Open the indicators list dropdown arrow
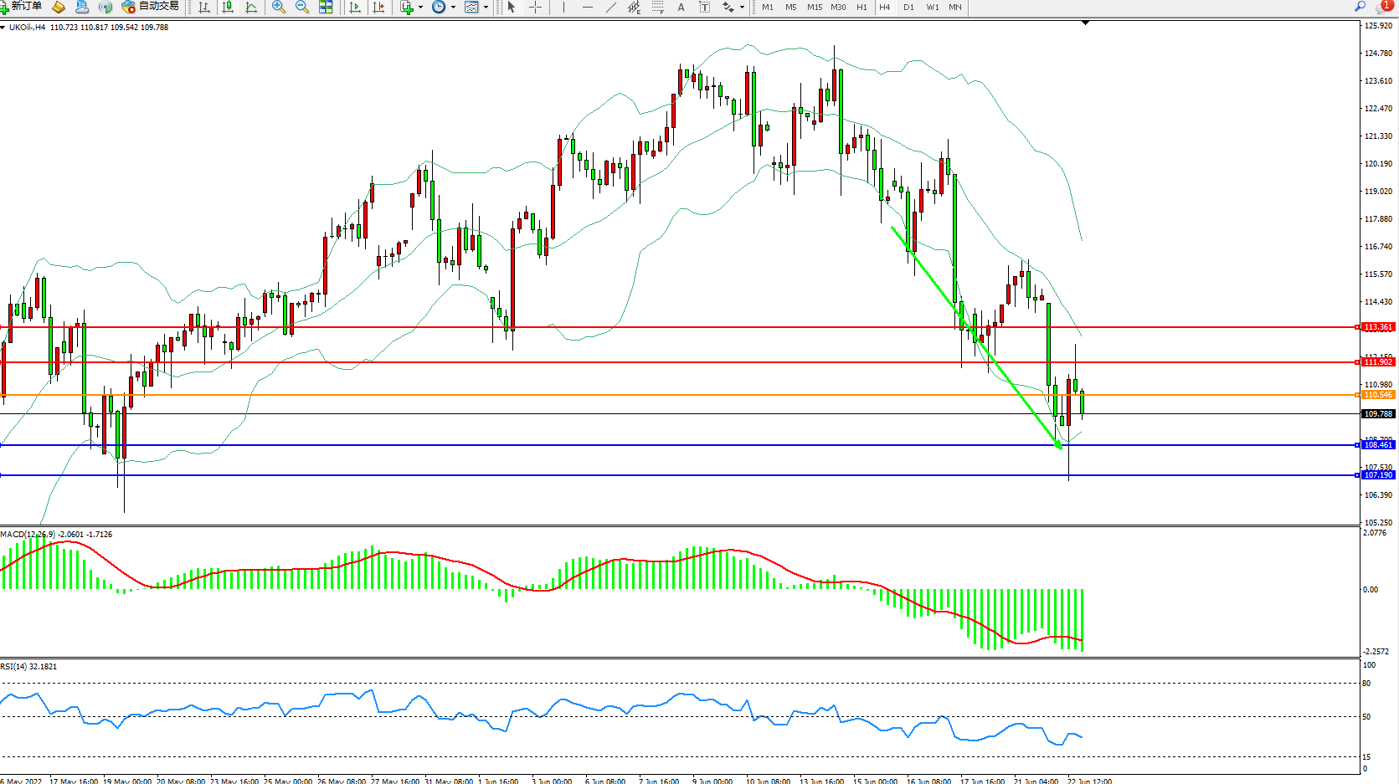The height and width of the screenshot is (784, 1399). pyautogui.click(x=420, y=7)
